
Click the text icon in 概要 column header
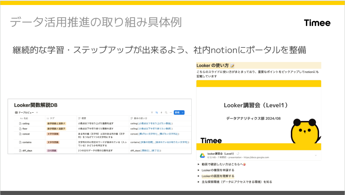[79, 118]
